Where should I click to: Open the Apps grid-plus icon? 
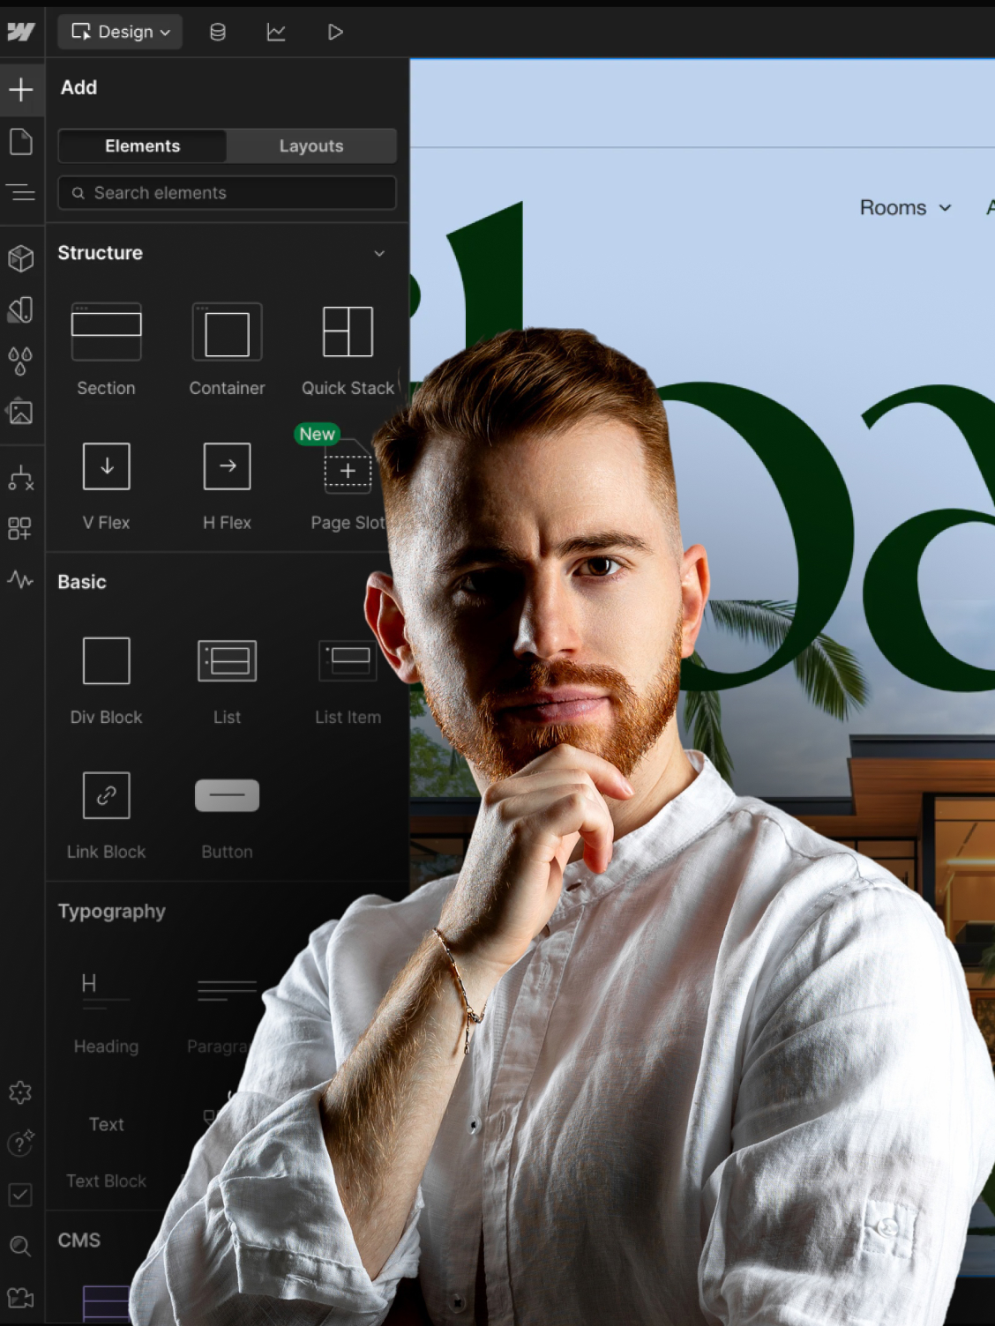click(20, 528)
